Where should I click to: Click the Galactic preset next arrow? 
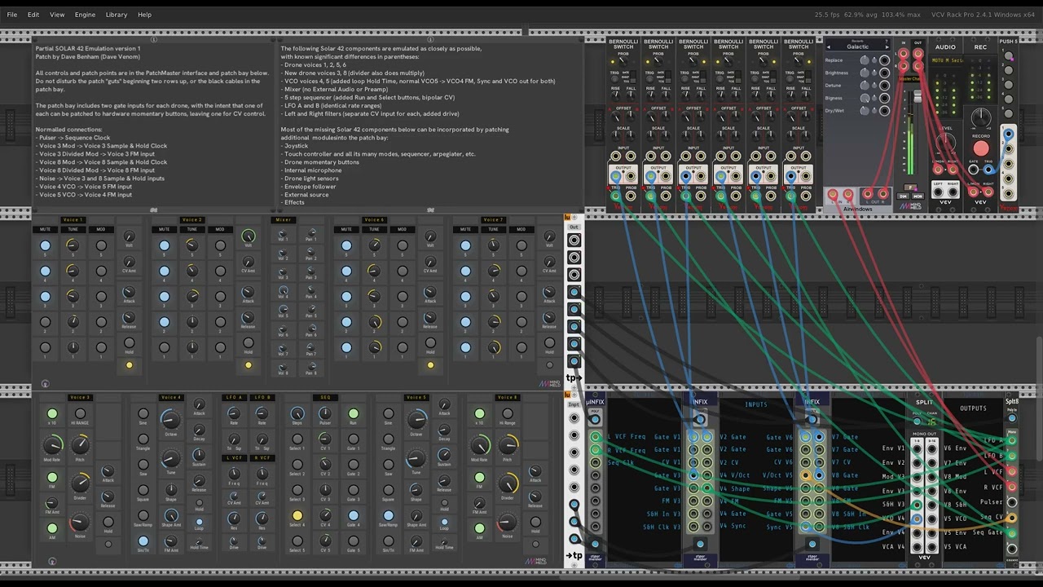pyautogui.click(x=887, y=46)
